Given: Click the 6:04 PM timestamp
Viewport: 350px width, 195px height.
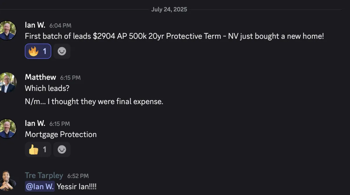Looking at the screenshot, I should pyautogui.click(x=60, y=26).
